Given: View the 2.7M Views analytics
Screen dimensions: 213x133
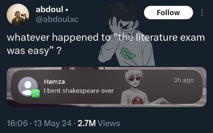Looking at the screenshot, I should point(99,123).
